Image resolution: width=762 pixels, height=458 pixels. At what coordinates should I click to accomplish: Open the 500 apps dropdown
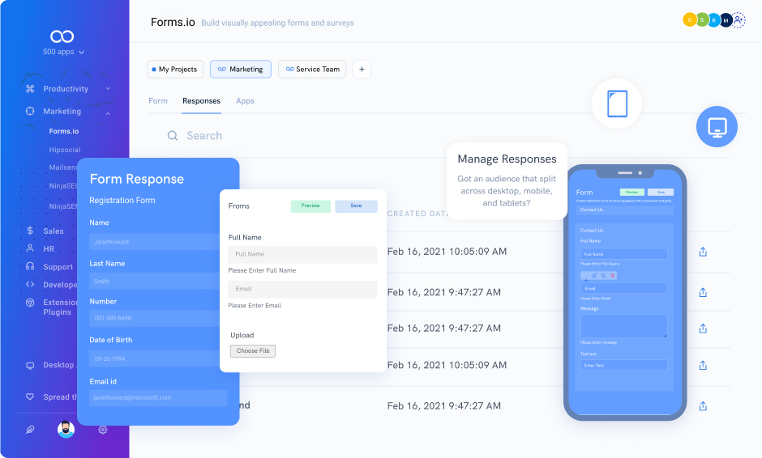[63, 52]
